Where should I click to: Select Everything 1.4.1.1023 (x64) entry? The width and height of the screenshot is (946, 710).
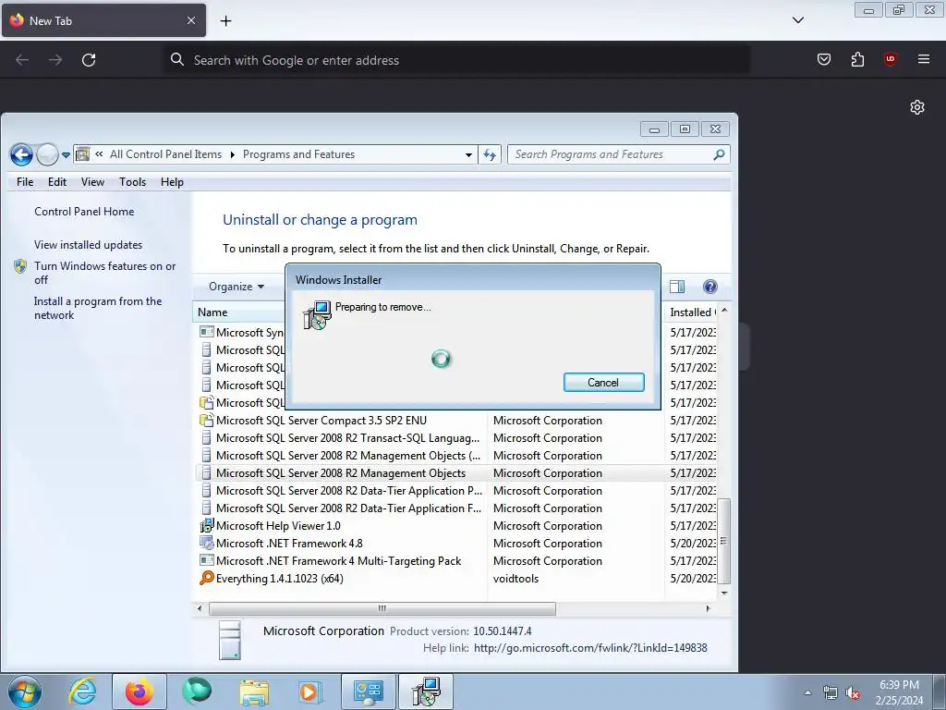279,578
